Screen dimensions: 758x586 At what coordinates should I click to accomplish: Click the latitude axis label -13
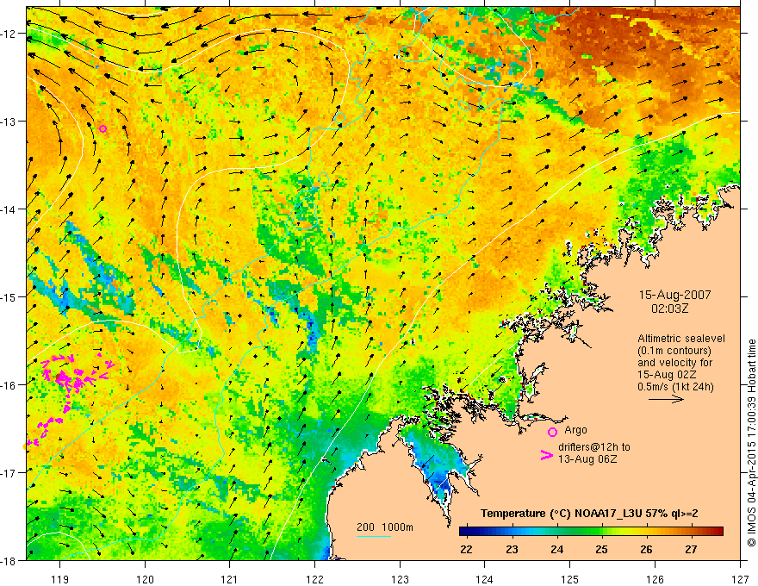coord(9,122)
